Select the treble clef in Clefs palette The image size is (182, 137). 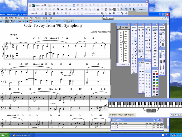161,55
